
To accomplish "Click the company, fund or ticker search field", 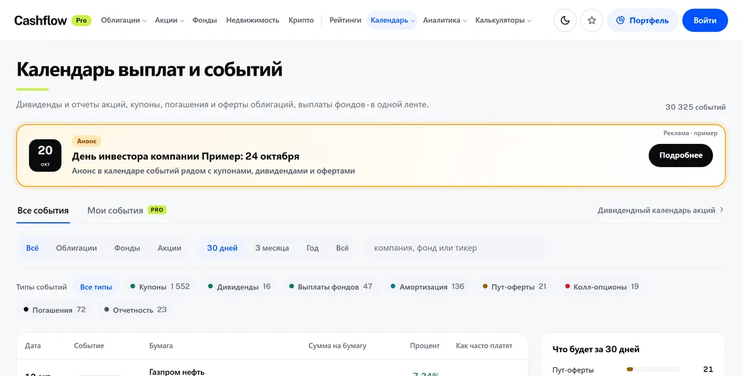I will [456, 247].
